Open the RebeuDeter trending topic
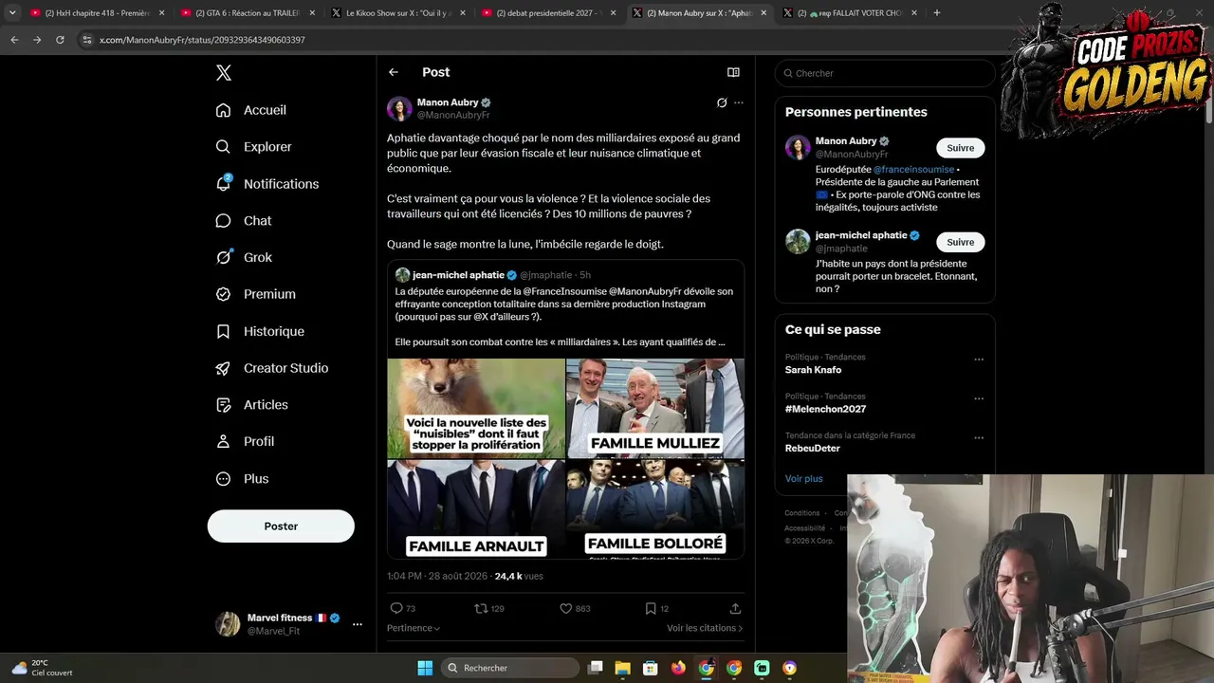This screenshot has height=683, width=1214. coord(813,449)
